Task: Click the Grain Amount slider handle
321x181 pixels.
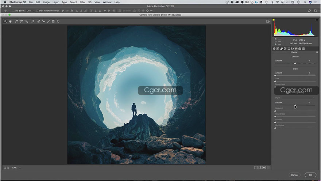Action: (275, 75)
